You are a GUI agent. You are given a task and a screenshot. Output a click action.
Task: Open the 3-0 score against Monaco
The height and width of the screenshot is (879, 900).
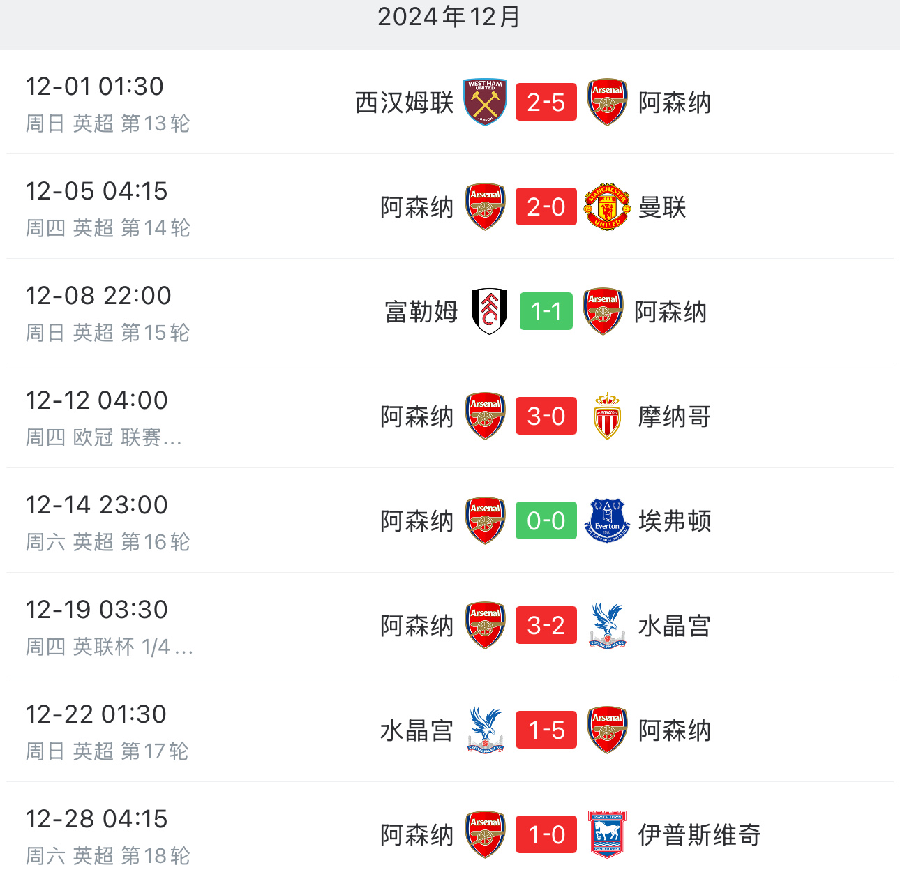(546, 416)
